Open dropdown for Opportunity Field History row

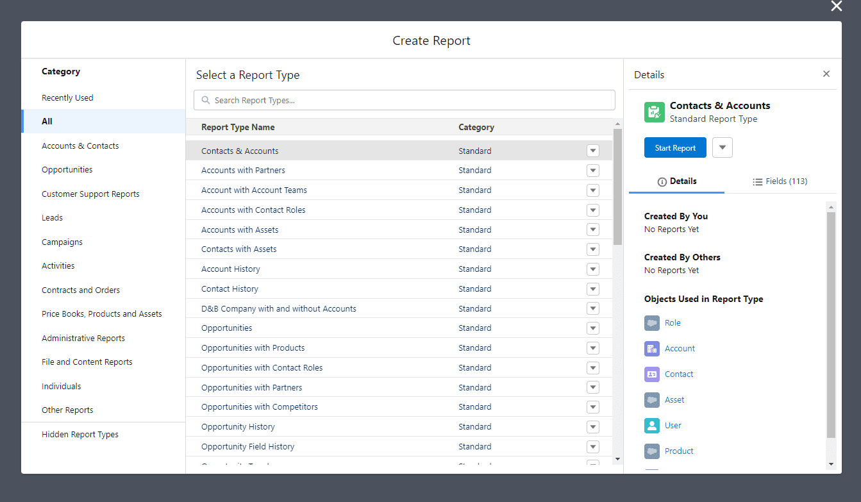pos(593,447)
